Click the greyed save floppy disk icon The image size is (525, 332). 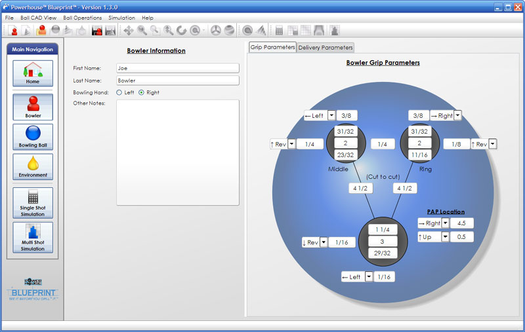point(110,30)
